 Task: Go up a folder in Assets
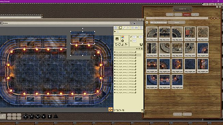click(147, 22)
